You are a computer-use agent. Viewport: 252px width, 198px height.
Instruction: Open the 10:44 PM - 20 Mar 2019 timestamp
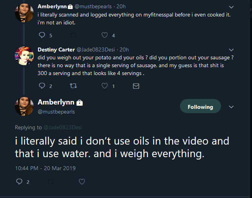[x=45, y=168]
